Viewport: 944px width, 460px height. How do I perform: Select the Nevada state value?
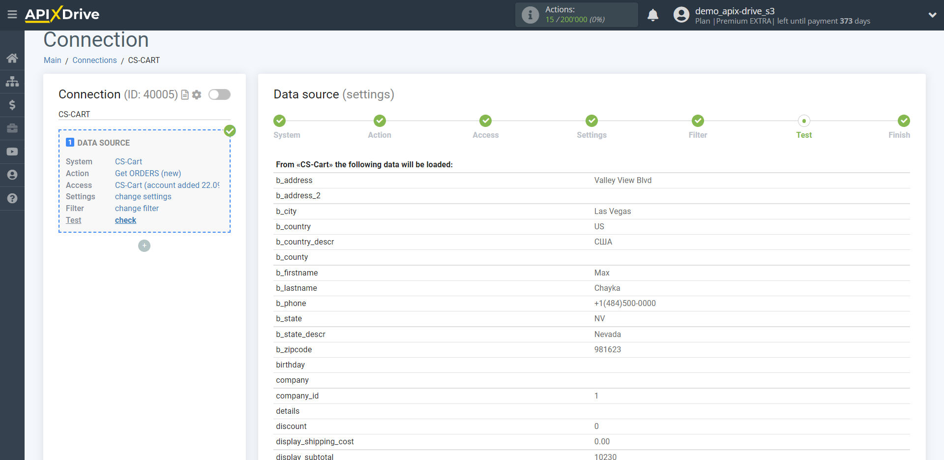[x=607, y=334]
